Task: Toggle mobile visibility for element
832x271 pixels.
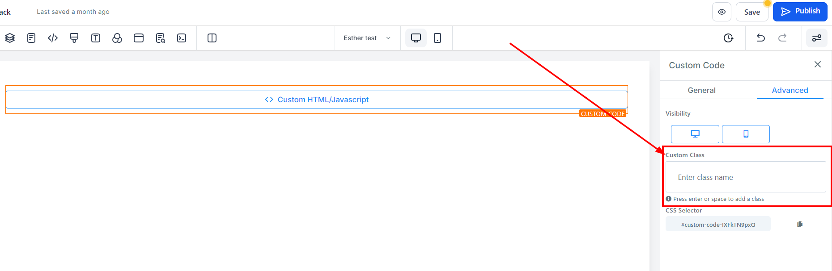Action: click(746, 134)
